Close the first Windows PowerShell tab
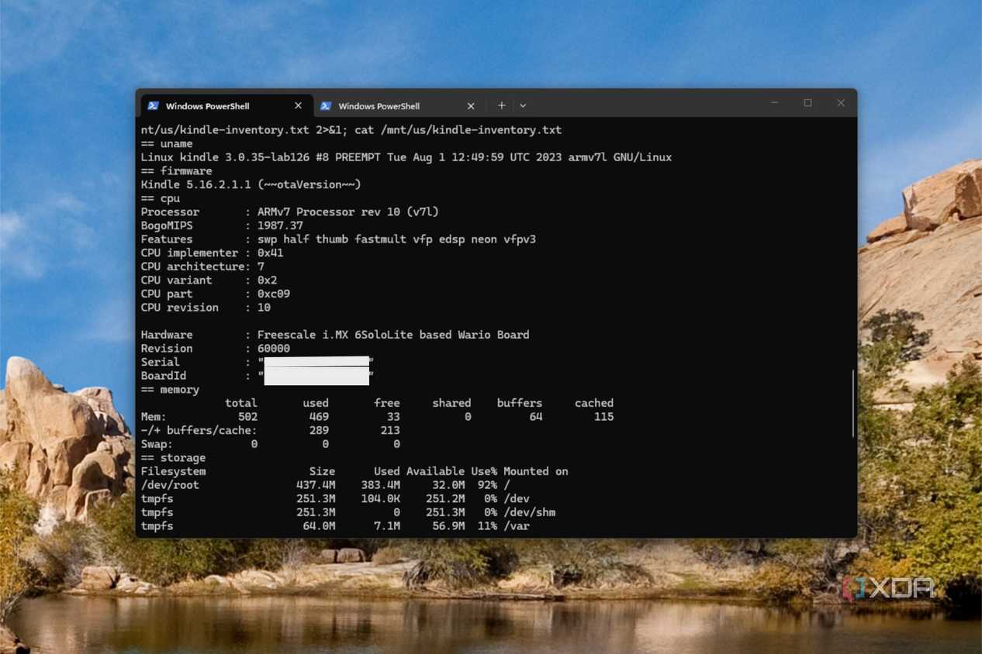The image size is (982, 654). 298,106
